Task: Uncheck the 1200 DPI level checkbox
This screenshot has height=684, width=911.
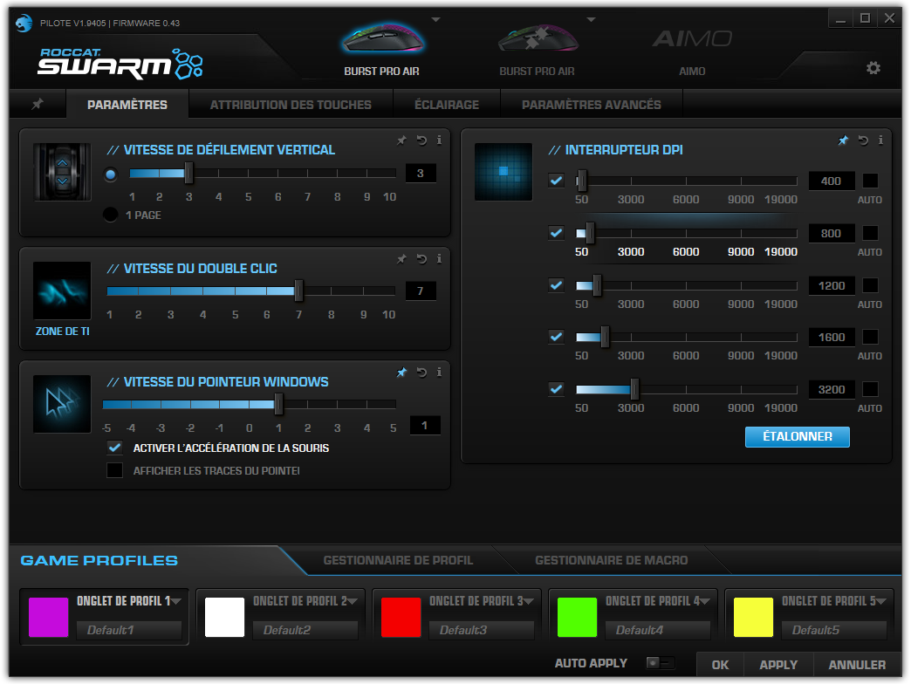Action: (x=556, y=285)
